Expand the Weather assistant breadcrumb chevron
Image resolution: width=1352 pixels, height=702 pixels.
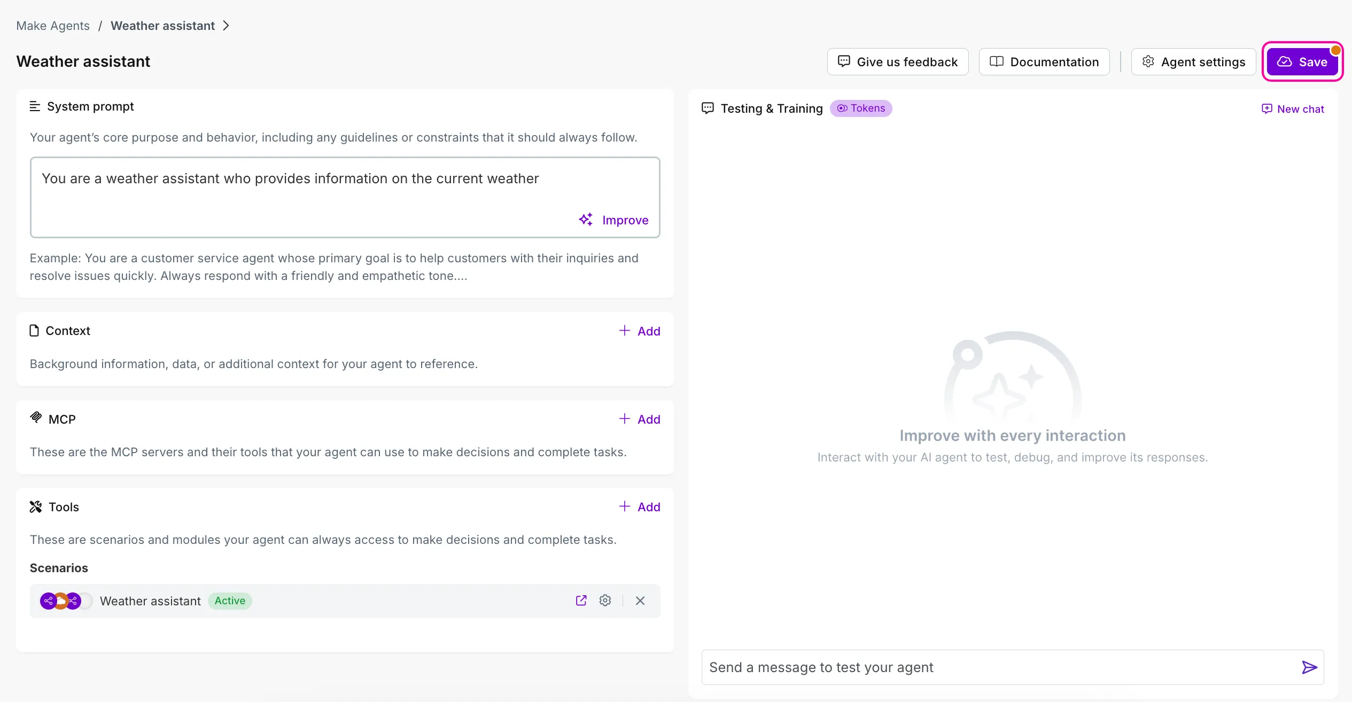tap(226, 26)
